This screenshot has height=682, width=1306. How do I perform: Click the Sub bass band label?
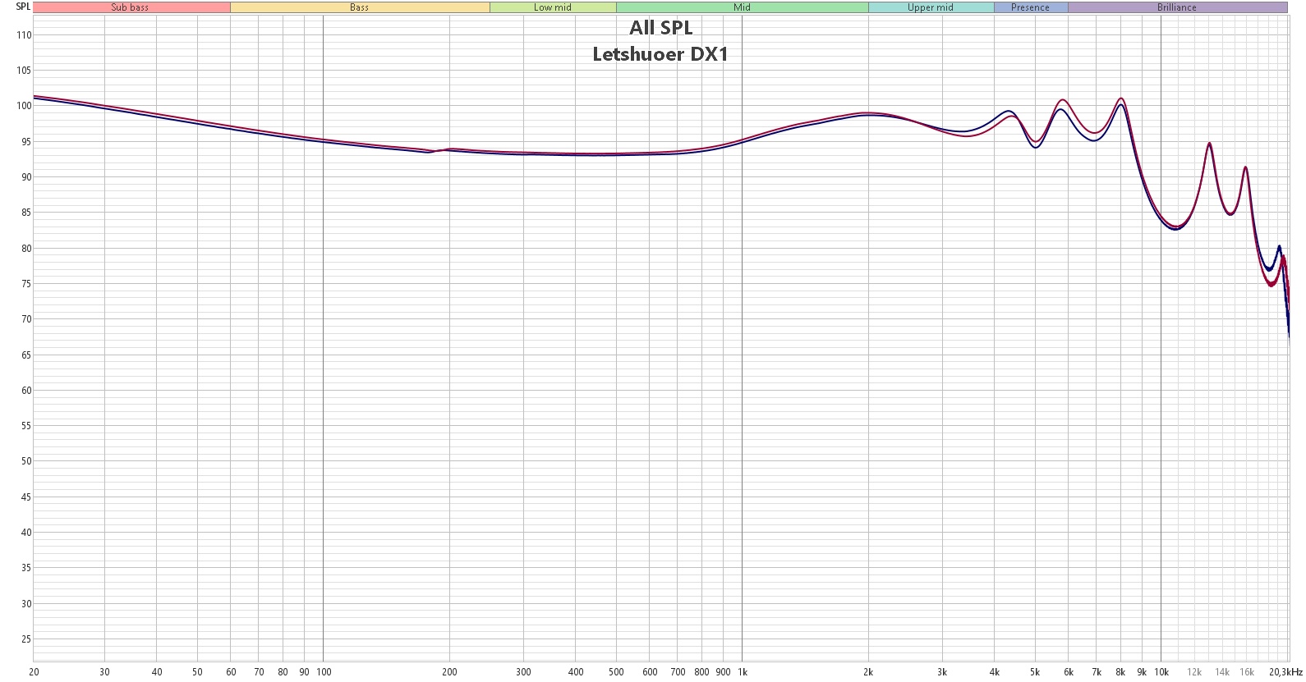[x=131, y=7]
